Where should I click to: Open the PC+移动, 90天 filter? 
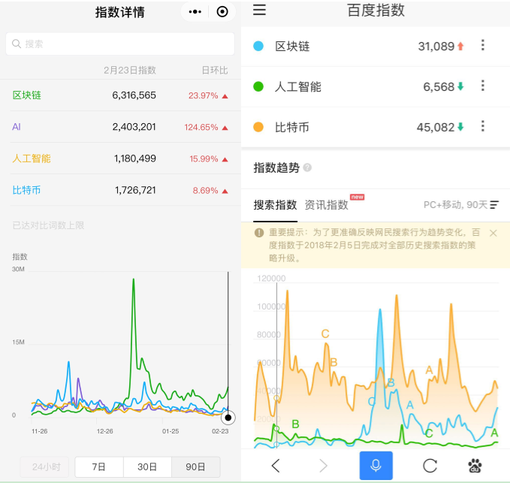[461, 204]
